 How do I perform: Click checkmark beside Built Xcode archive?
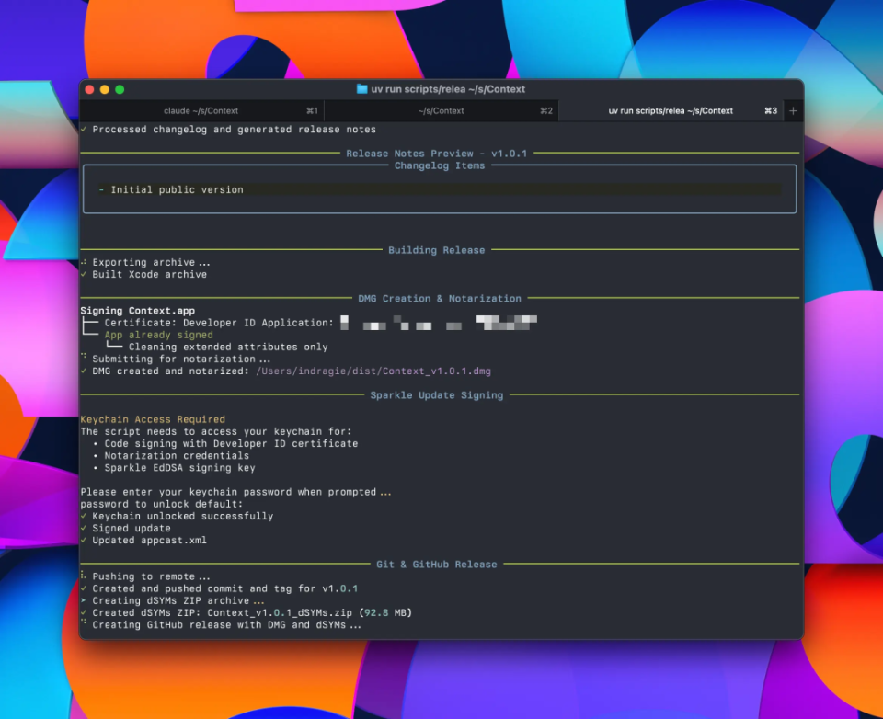[86, 274]
